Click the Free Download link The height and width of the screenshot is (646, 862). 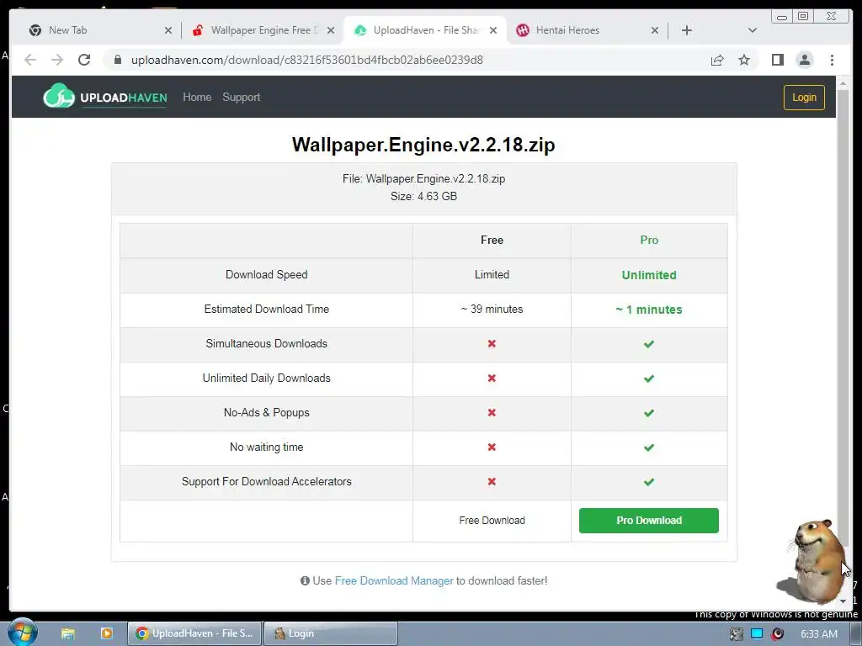point(492,520)
